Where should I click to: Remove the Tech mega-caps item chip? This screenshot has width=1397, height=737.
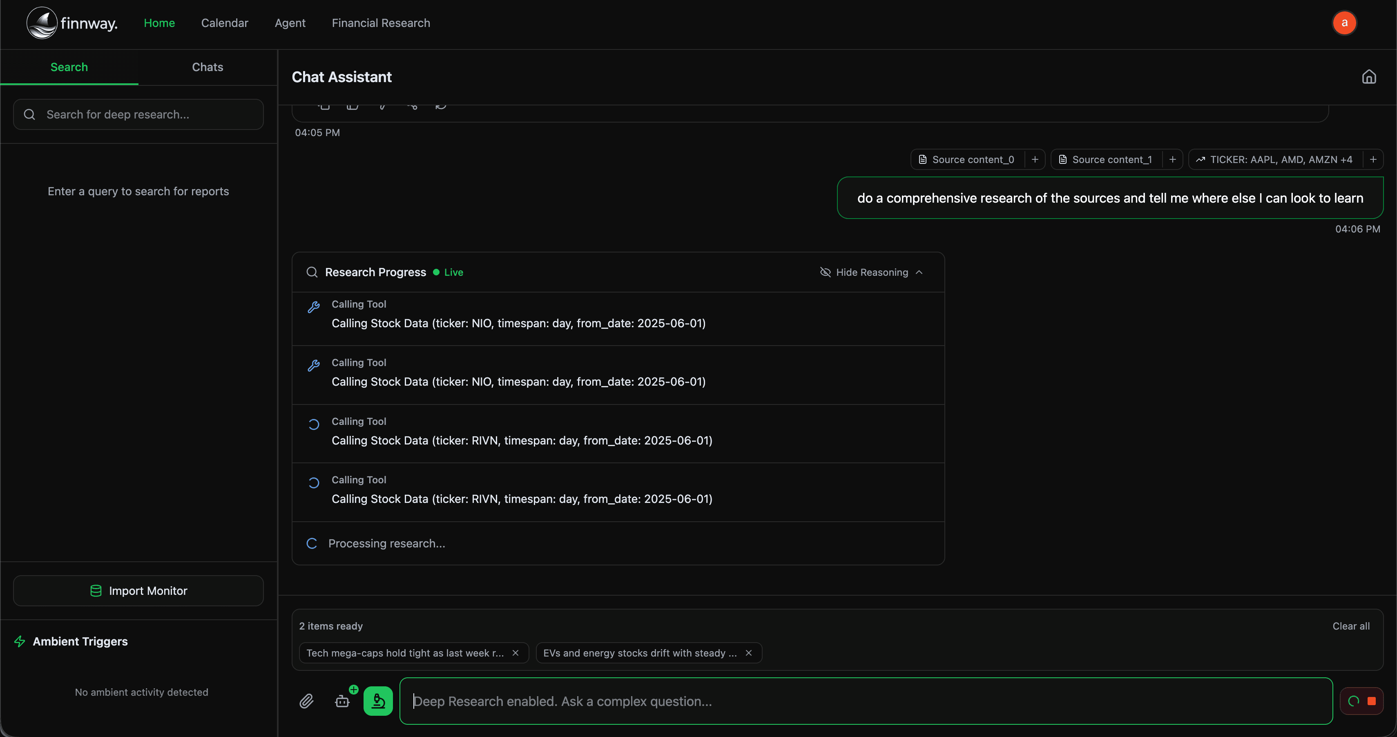[515, 653]
